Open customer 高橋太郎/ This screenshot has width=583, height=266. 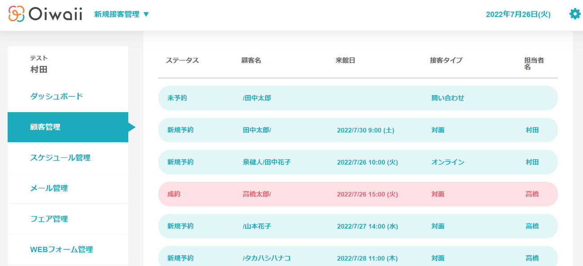[257, 194]
